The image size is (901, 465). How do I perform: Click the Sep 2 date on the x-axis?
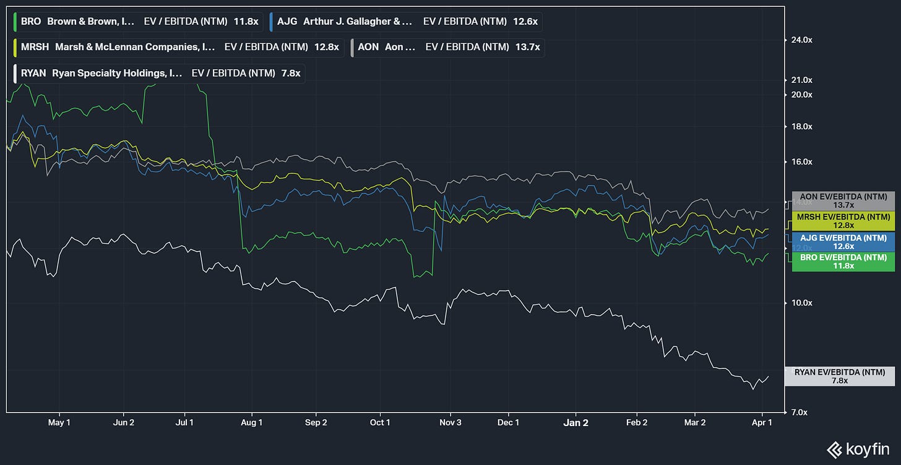(316, 424)
